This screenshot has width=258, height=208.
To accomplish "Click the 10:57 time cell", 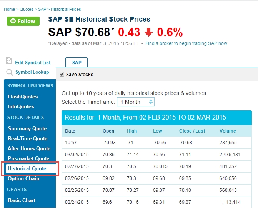I will click(71, 143).
